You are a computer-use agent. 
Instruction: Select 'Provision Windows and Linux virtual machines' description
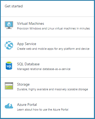[x=54, y=28]
